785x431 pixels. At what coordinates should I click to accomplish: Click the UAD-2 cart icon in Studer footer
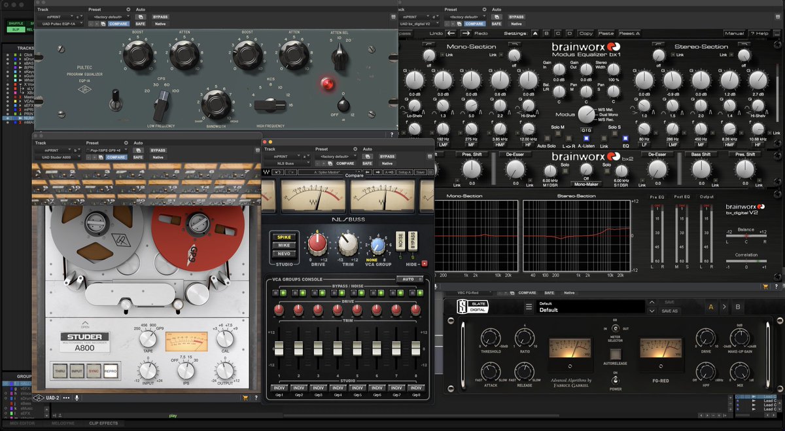[x=245, y=397]
